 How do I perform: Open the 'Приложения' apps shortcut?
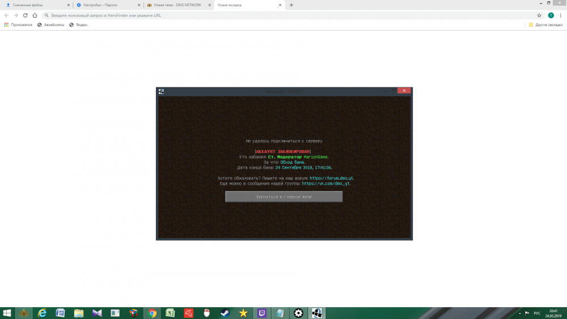point(18,25)
